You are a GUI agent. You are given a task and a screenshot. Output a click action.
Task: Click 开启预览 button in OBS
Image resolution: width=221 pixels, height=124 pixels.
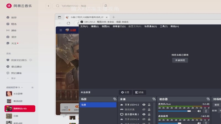pyautogui.click(x=180, y=60)
